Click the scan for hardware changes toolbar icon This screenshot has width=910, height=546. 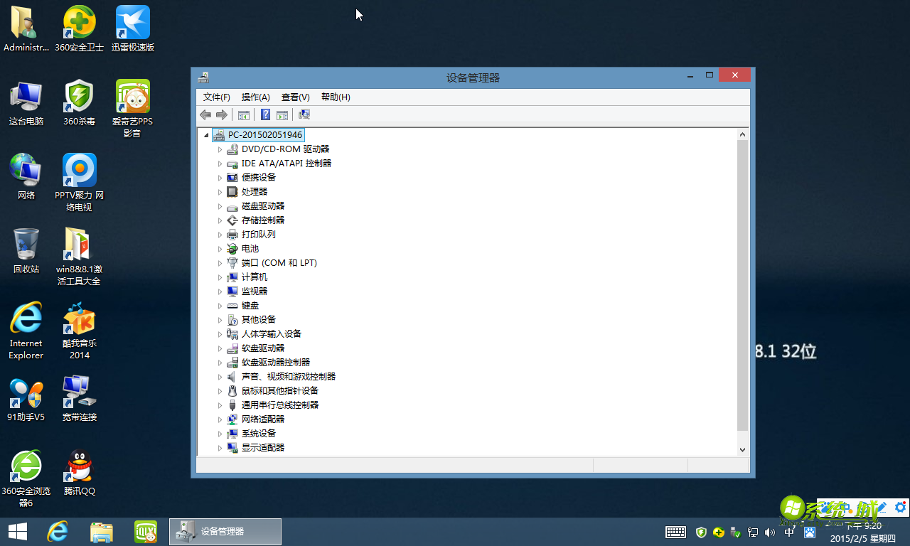point(304,114)
